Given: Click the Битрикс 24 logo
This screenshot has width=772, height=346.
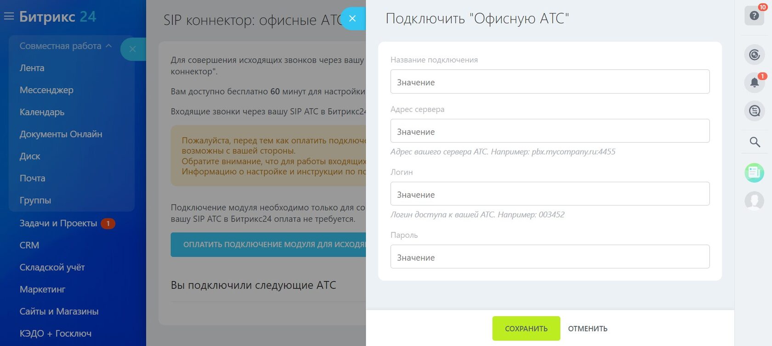Looking at the screenshot, I should (x=57, y=17).
